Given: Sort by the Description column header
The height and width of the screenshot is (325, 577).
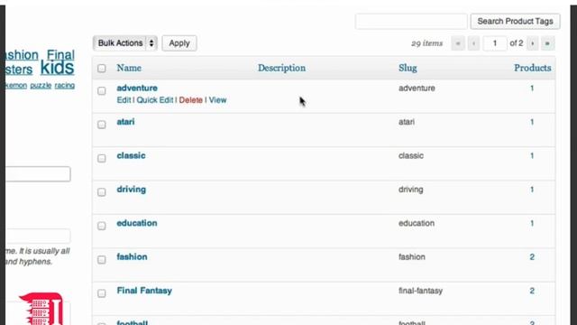Looking at the screenshot, I should point(281,69).
